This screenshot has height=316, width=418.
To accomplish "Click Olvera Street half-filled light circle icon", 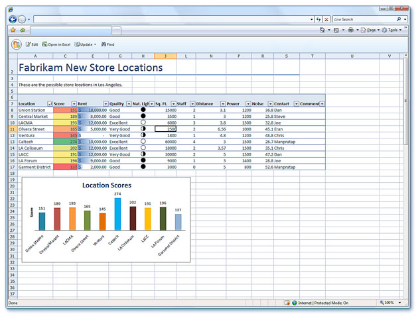I will tap(143, 129).
